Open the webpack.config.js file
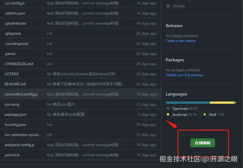 19,145
